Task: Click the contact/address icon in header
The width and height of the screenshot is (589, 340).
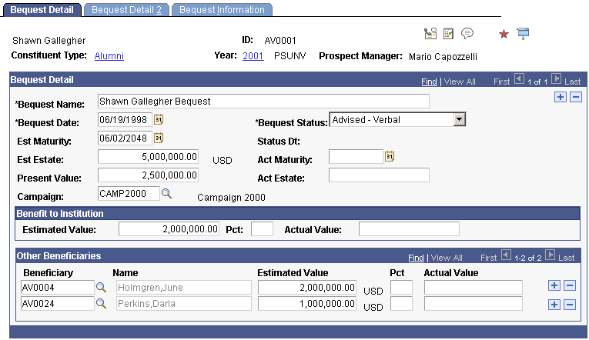Action: pyautogui.click(x=430, y=34)
